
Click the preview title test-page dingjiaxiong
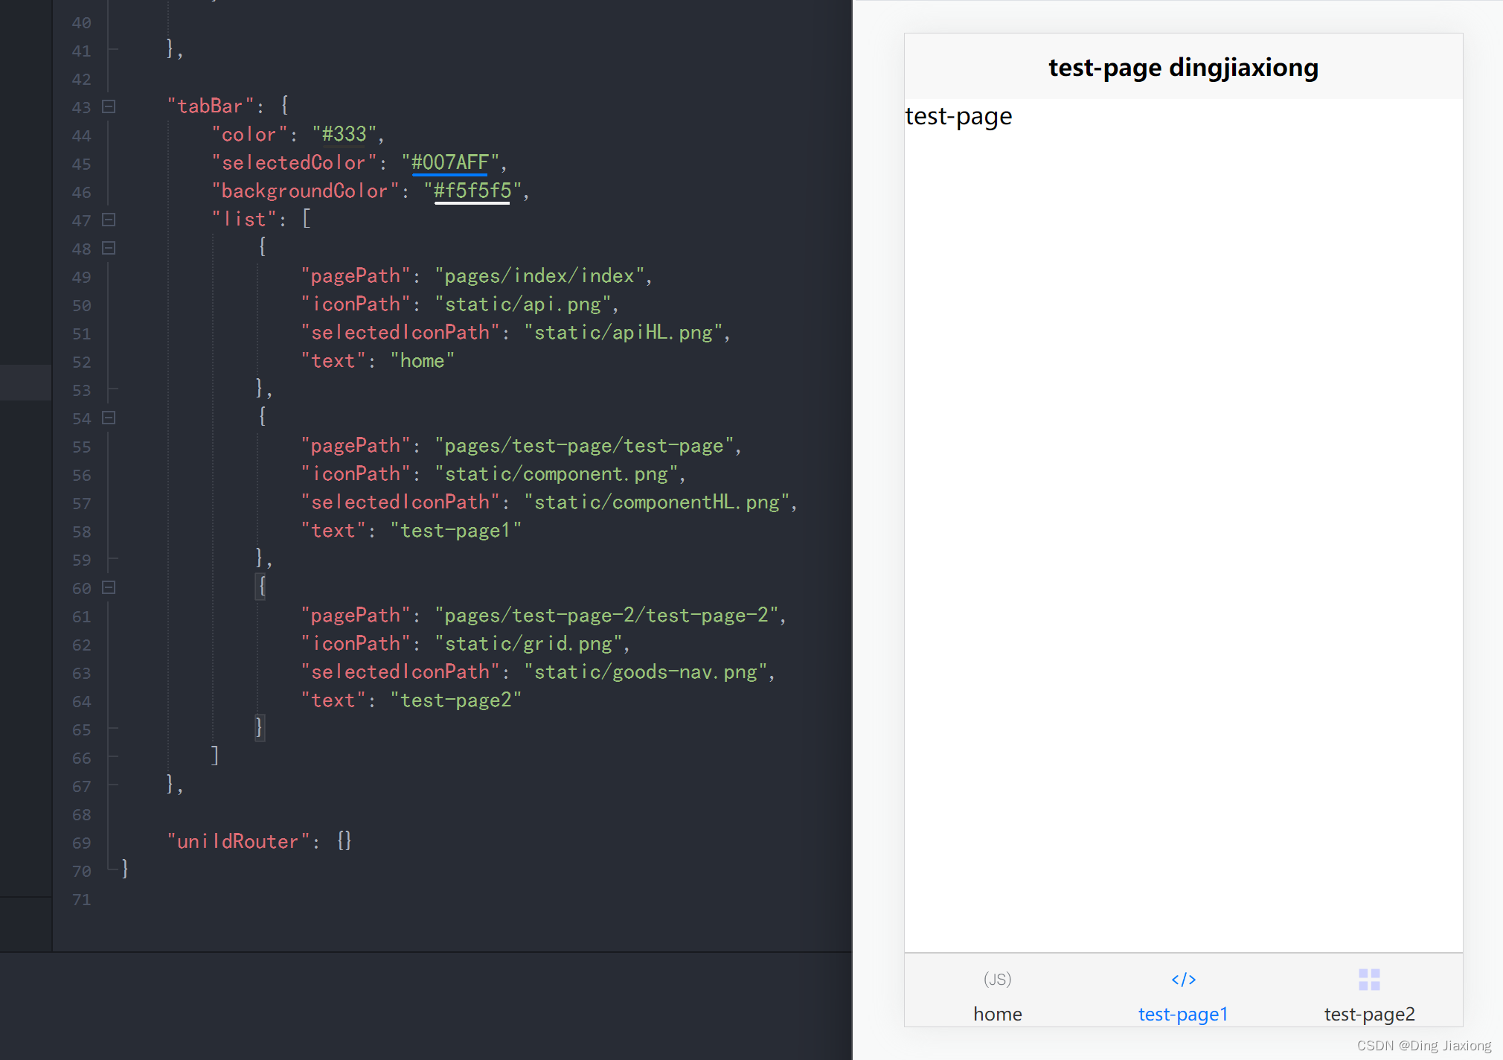[x=1183, y=67]
